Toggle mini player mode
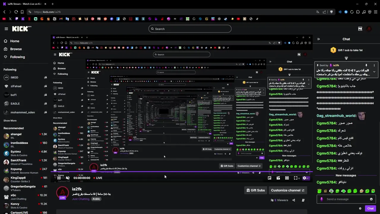Viewport: 380px width, 214px height. [270, 178]
